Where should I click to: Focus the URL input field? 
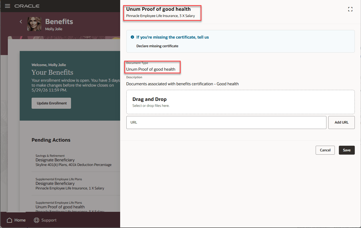click(226, 122)
